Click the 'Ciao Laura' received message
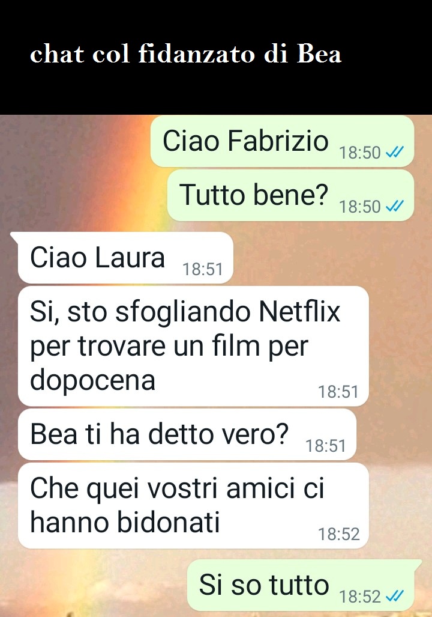Viewport: 432px width, 617px height. pyautogui.click(x=125, y=258)
